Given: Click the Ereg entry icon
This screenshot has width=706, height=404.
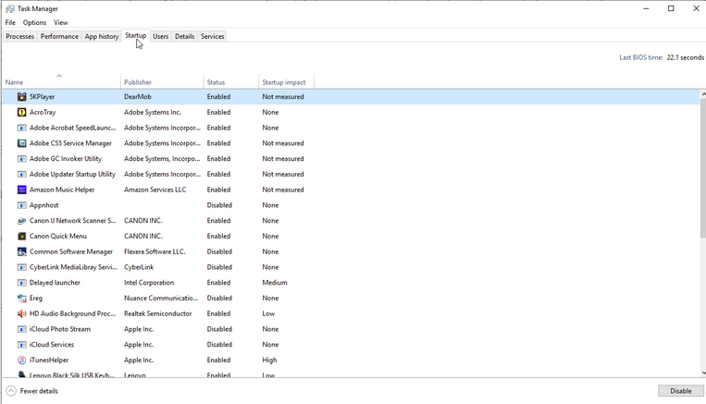Looking at the screenshot, I should (21, 299).
